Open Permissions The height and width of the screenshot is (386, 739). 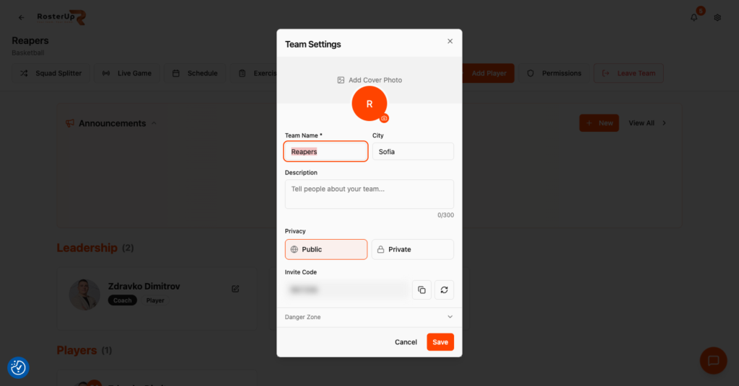(554, 73)
